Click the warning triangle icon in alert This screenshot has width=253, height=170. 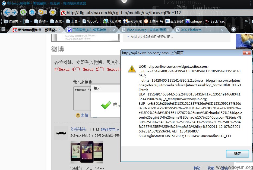[x=132, y=69]
